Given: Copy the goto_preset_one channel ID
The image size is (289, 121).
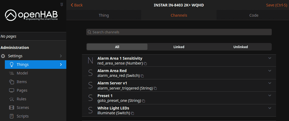Looking at the screenshot, I should (143, 101).
